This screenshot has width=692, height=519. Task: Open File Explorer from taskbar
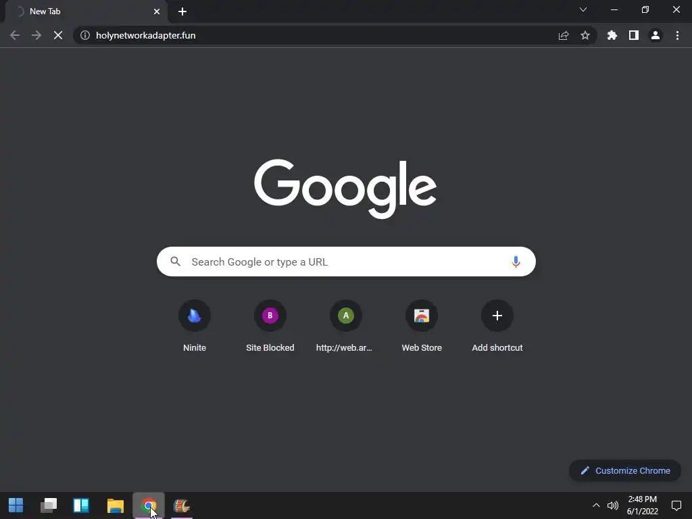[x=115, y=505]
